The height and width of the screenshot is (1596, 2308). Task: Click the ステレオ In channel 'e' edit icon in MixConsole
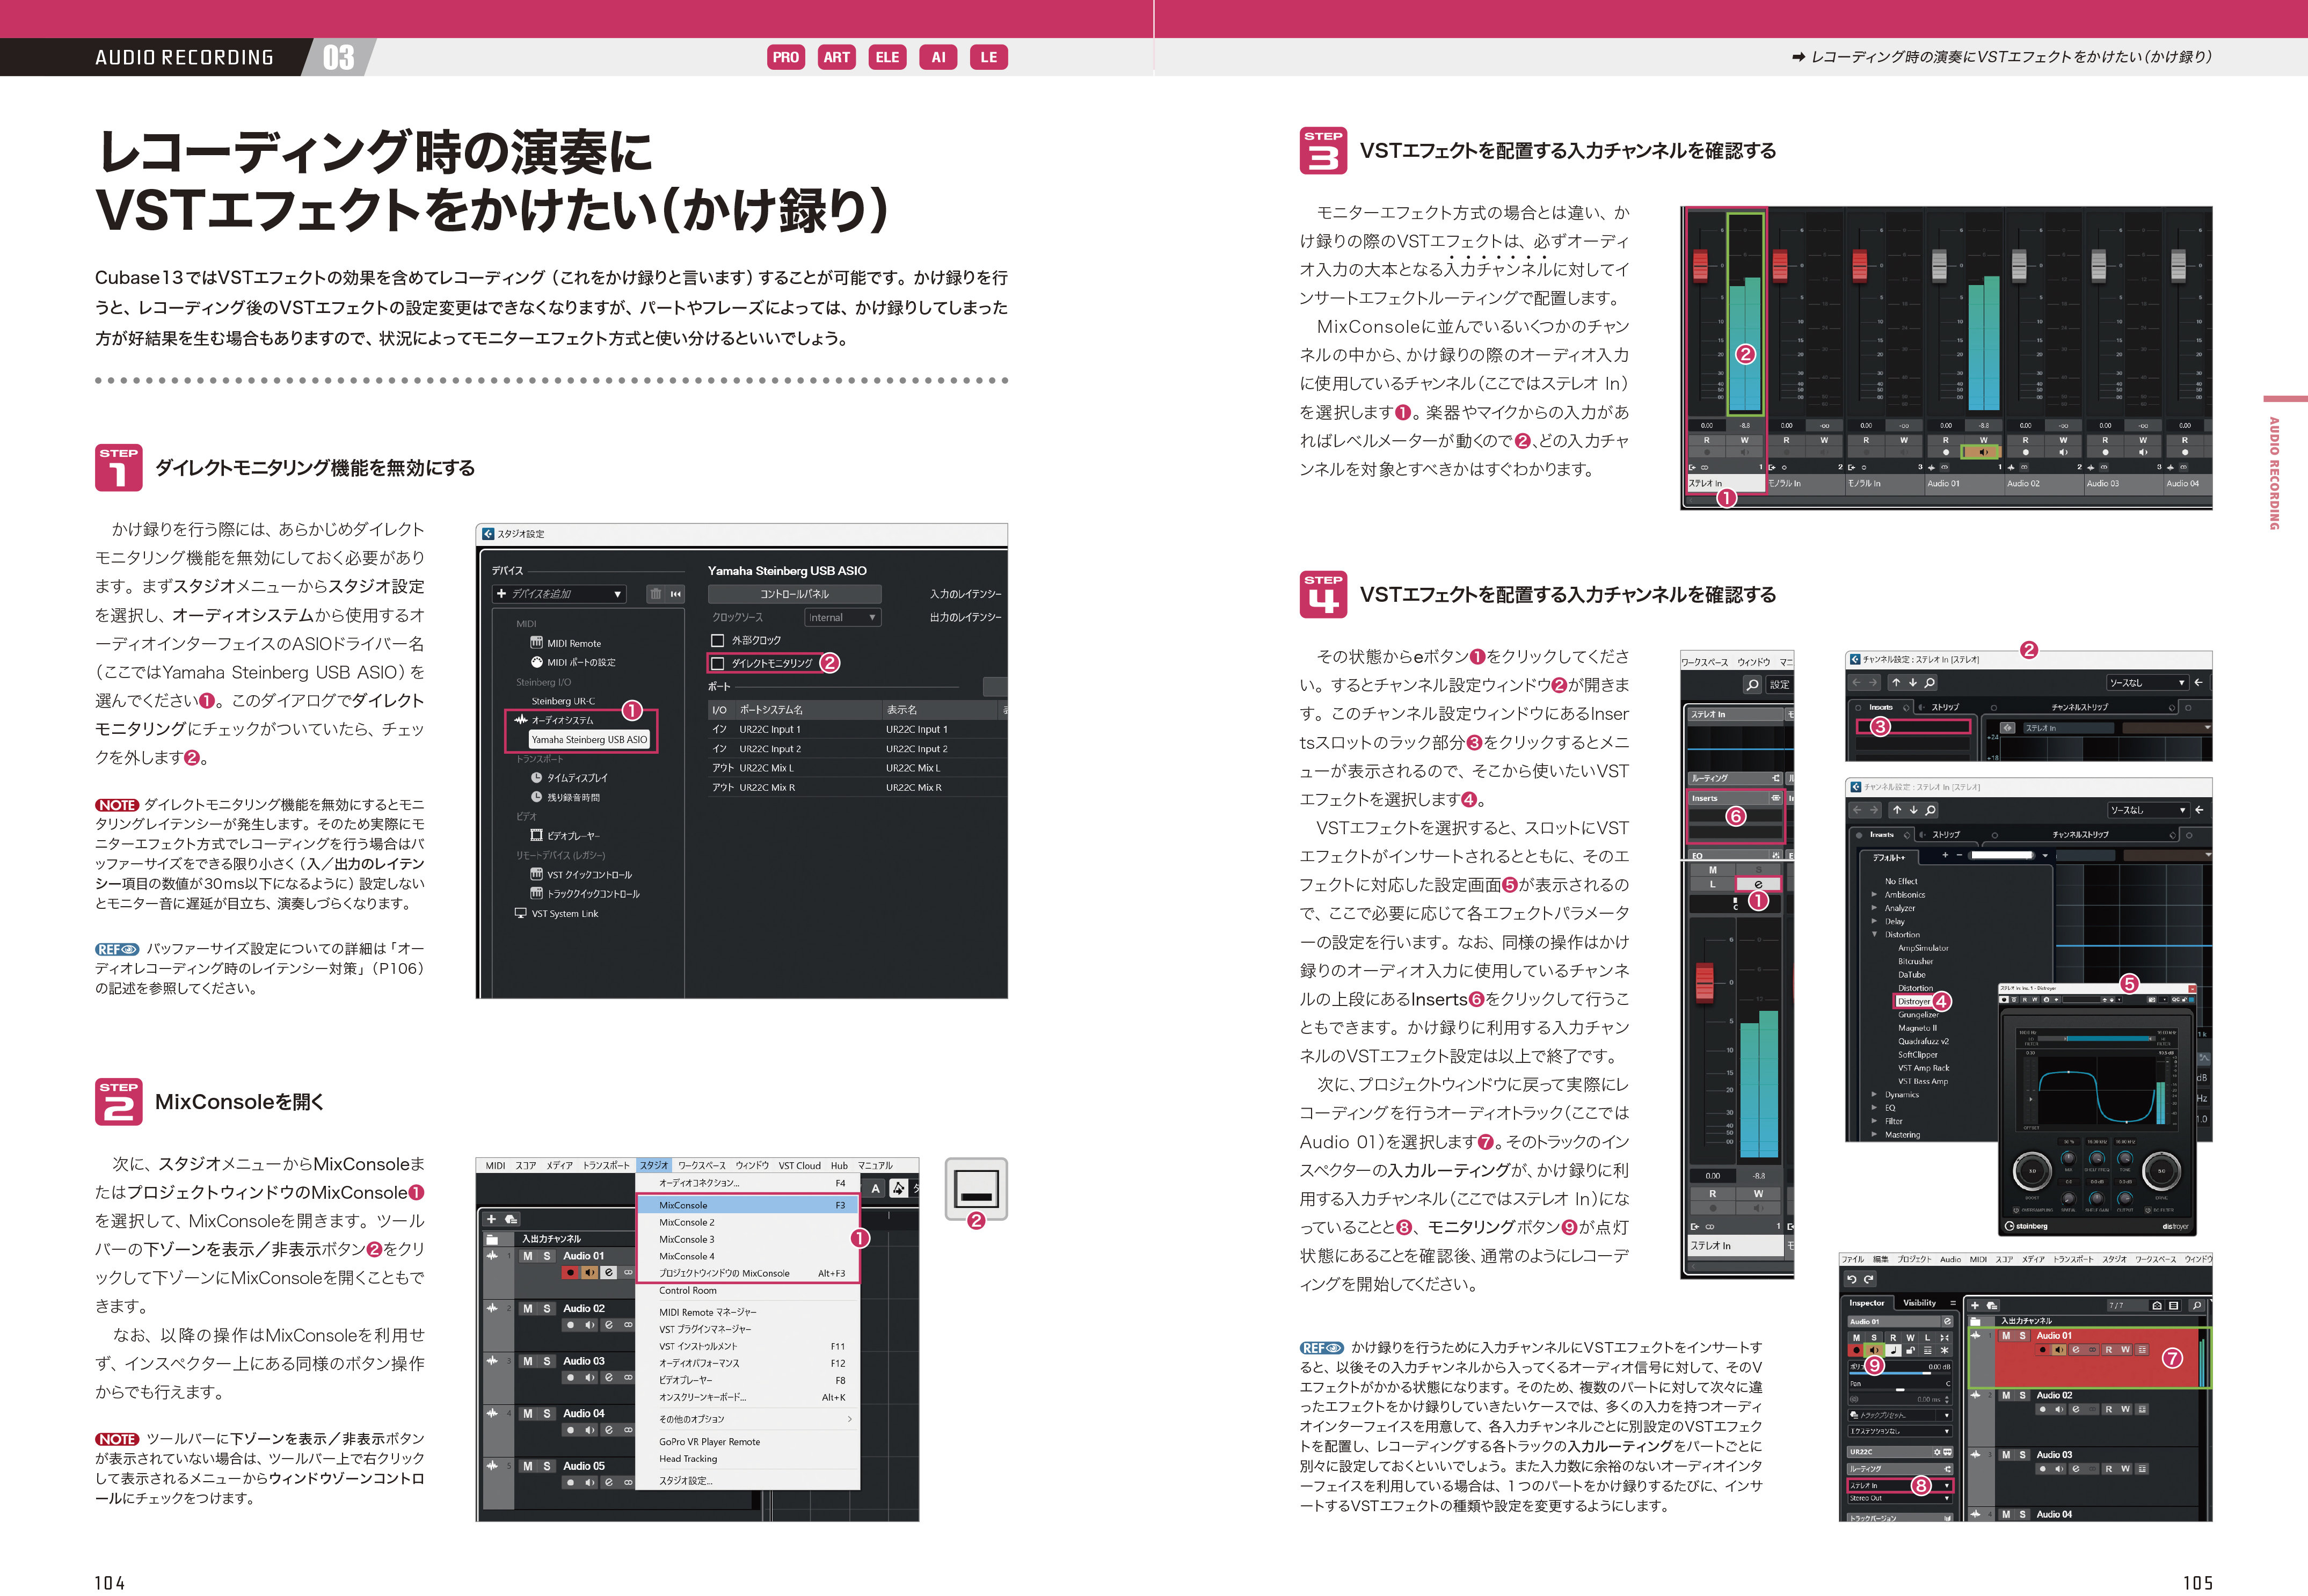pos(1758,885)
